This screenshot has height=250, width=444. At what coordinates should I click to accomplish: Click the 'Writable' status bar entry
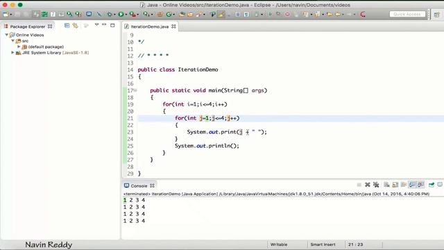pyautogui.click(x=279, y=244)
